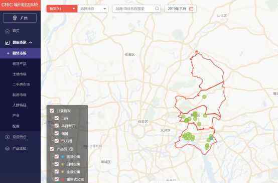Screen dimensions: 278x183
Task: Collapse the 数据查询 section chevron
Action: [31, 42]
